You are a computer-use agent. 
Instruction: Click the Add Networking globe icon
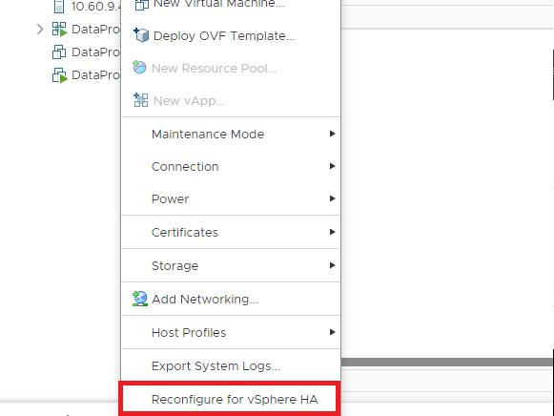(140, 299)
